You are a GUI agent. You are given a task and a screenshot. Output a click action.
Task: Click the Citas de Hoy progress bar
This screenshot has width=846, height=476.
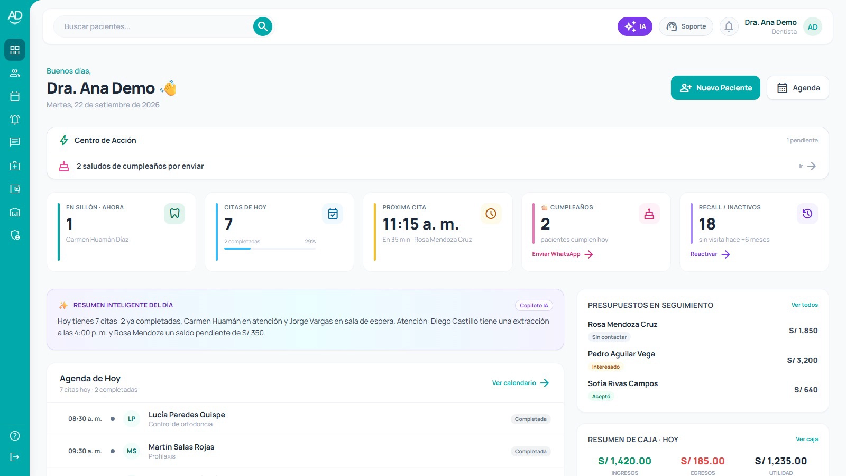click(270, 249)
